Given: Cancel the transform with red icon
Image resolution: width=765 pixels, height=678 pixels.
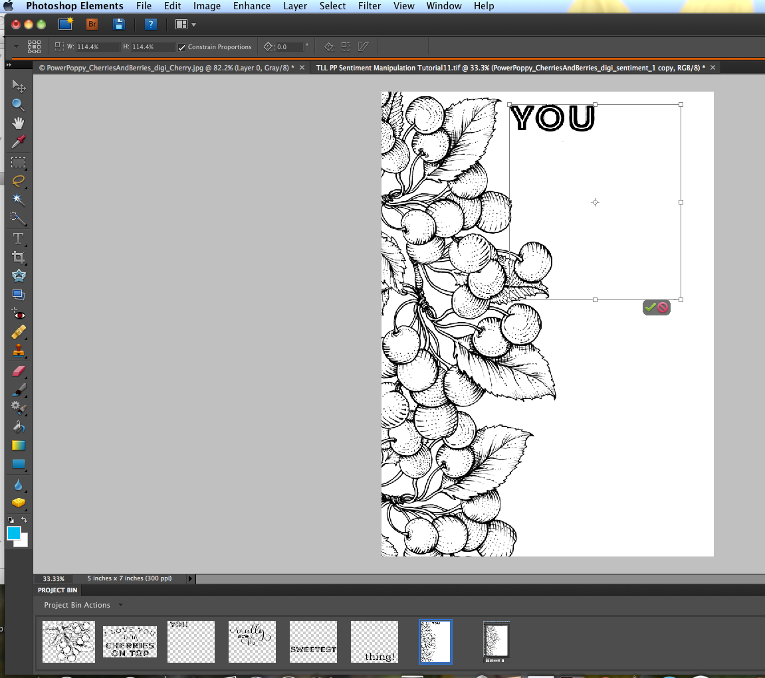Looking at the screenshot, I should pos(663,307).
